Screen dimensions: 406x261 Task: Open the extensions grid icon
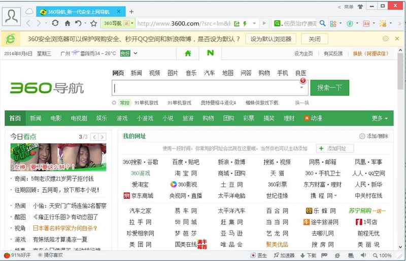click(x=333, y=24)
